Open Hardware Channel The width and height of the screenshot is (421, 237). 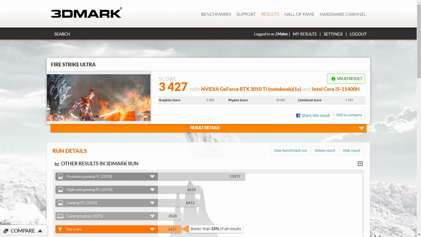[x=343, y=14]
